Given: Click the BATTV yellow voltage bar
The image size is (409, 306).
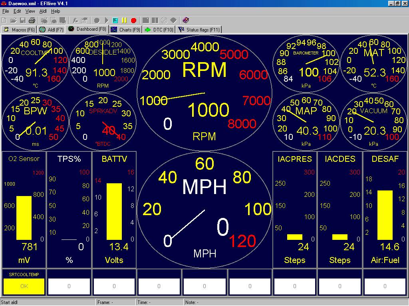Looking at the screenshot, I should (114, 212).
